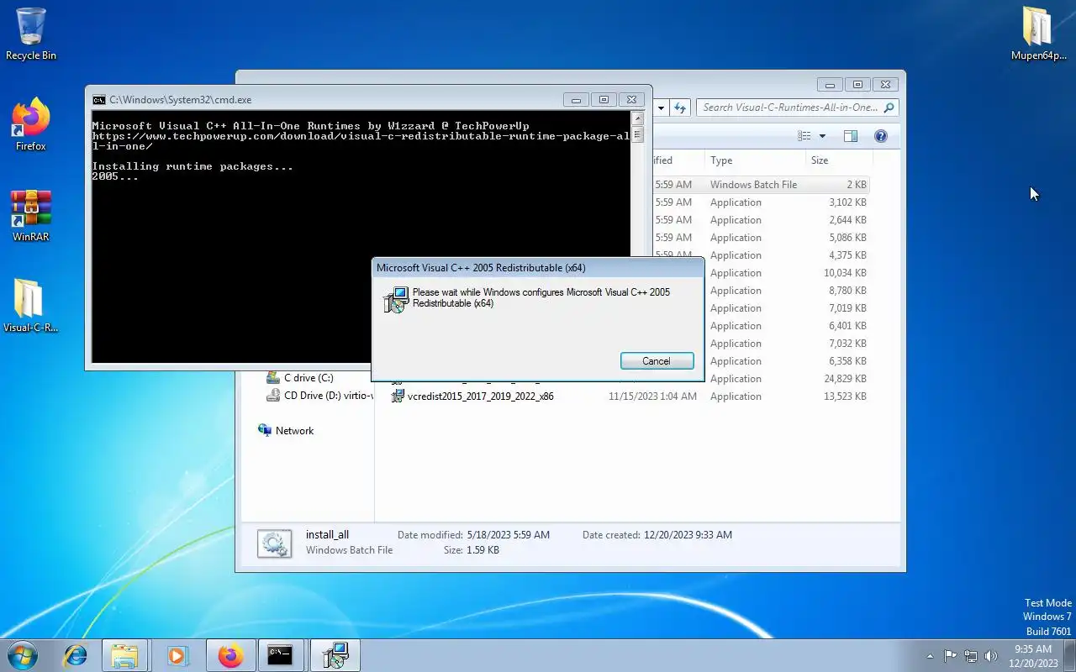Click the refresh button in Explorer address bar

tap(680, 108)
